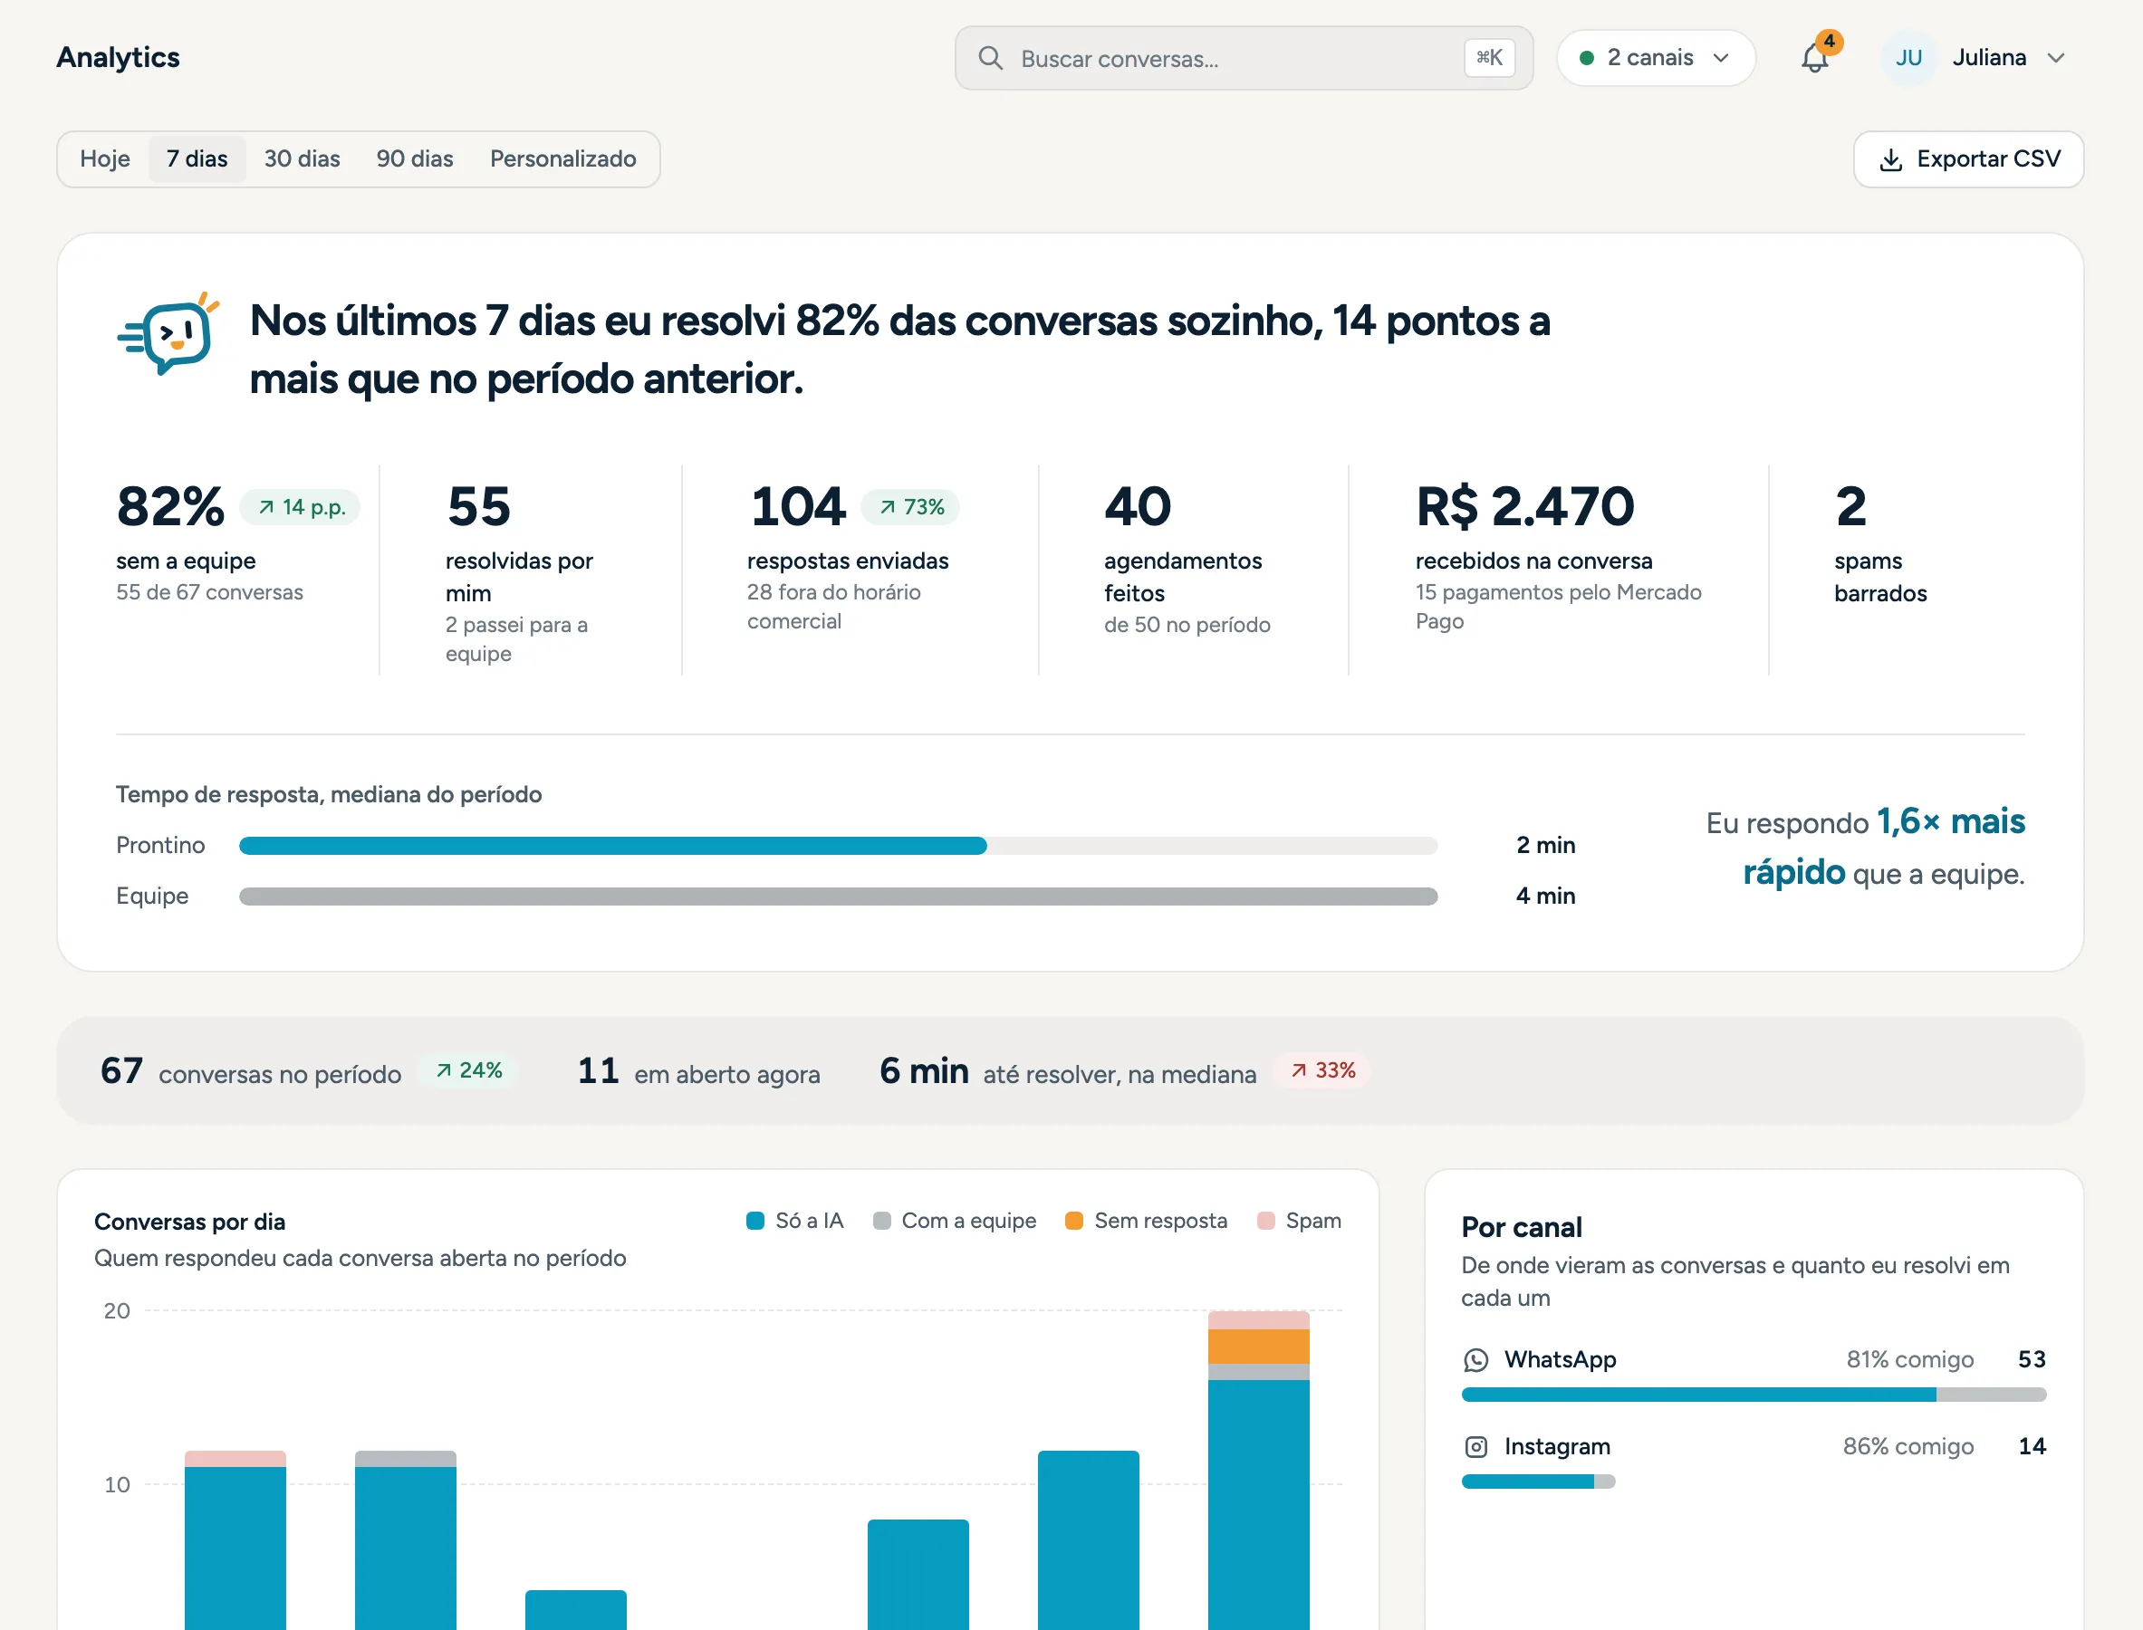Expand the Juliana user menu chevron

point(2056,58)
